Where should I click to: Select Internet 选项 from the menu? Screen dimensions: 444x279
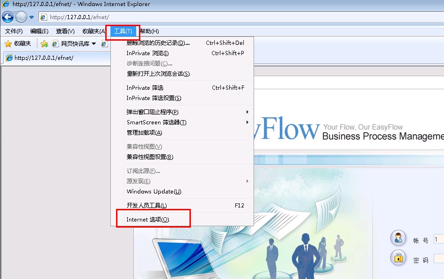148,220
